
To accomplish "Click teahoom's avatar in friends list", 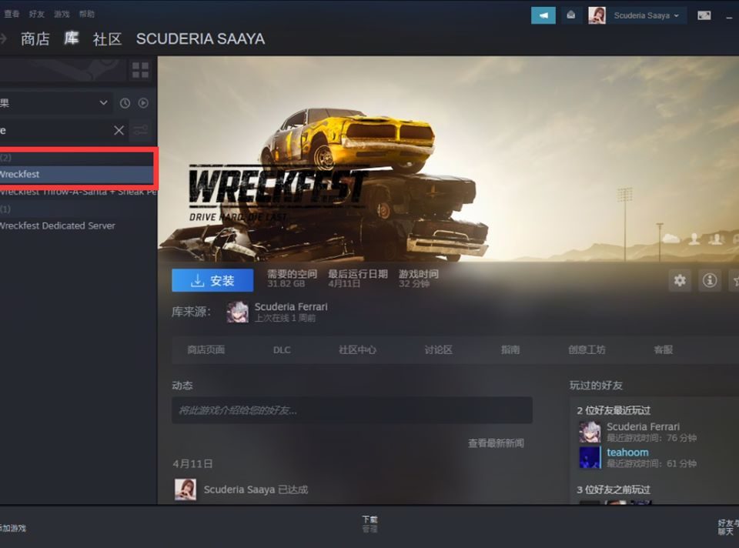I will coord(590,457).
